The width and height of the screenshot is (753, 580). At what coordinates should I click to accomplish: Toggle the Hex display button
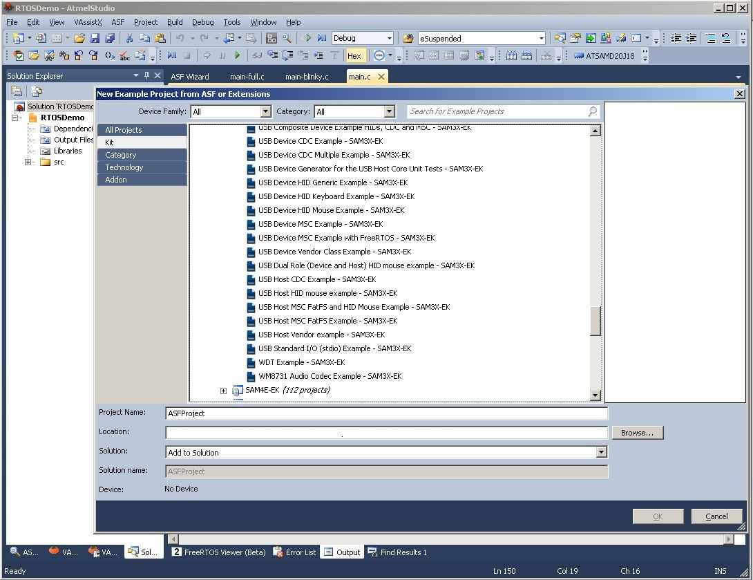pyautogui.click(x=354, y=56)
